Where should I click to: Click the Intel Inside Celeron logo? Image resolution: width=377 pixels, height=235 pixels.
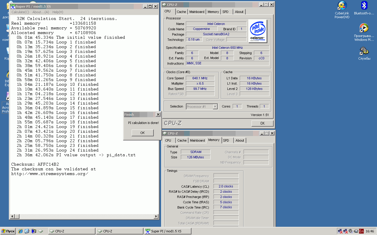click(x=258, y=31)
